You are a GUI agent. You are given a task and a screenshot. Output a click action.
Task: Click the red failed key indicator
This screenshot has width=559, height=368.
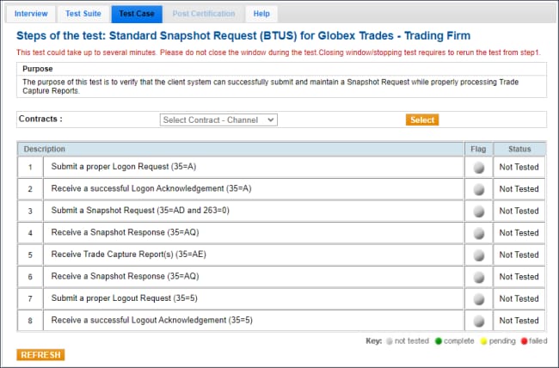point(522,341)
